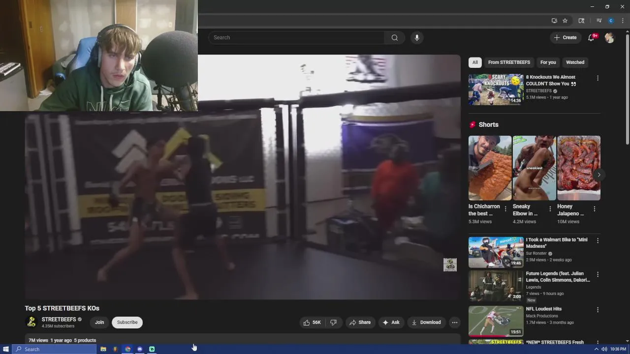The image size is (630, 354).
Task: Open options for Future Legends video
Action: (x=598, y=274)
